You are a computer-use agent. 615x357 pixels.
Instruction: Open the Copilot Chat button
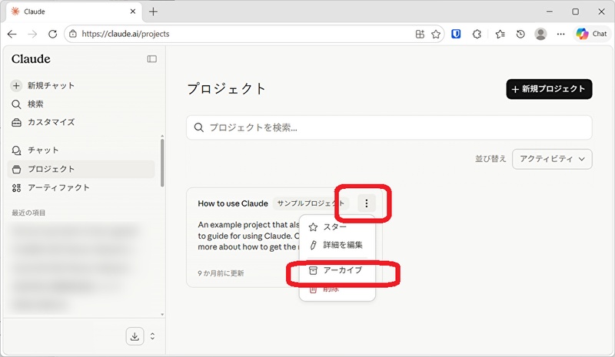591,34
